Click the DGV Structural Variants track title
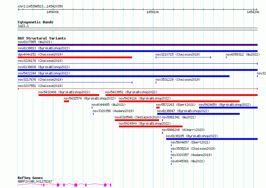 [42, 38]
